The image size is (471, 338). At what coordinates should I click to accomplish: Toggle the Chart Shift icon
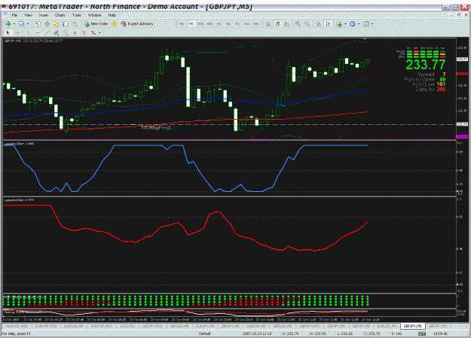point(328,24)
